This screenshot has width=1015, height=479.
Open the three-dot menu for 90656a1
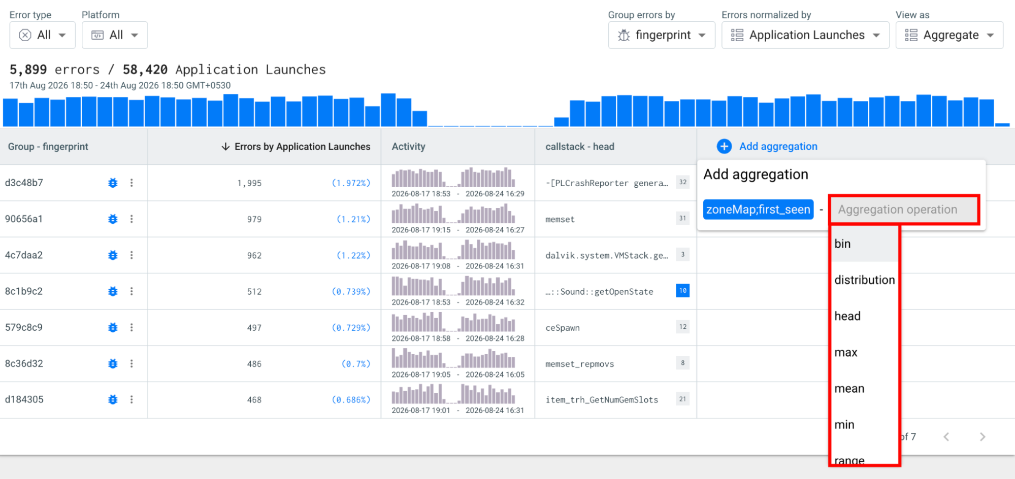132,219
